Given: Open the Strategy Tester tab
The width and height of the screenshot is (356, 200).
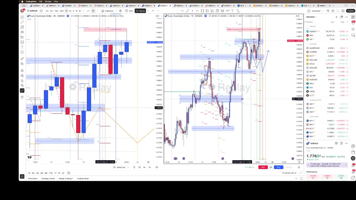Looking at the screenshot, I should pyautogui.click(x=48, y=179).
